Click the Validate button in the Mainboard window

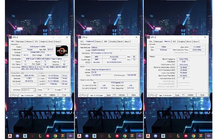pos(122,95)
